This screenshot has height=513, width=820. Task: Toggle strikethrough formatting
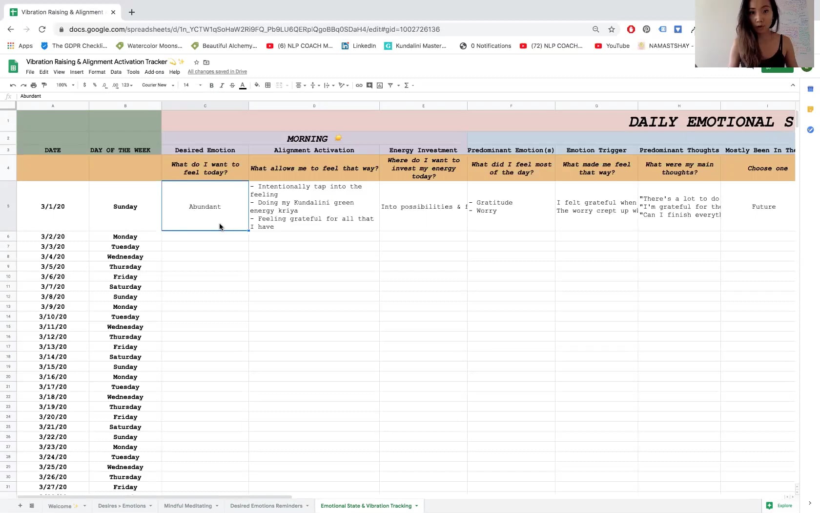coord(232,85)
